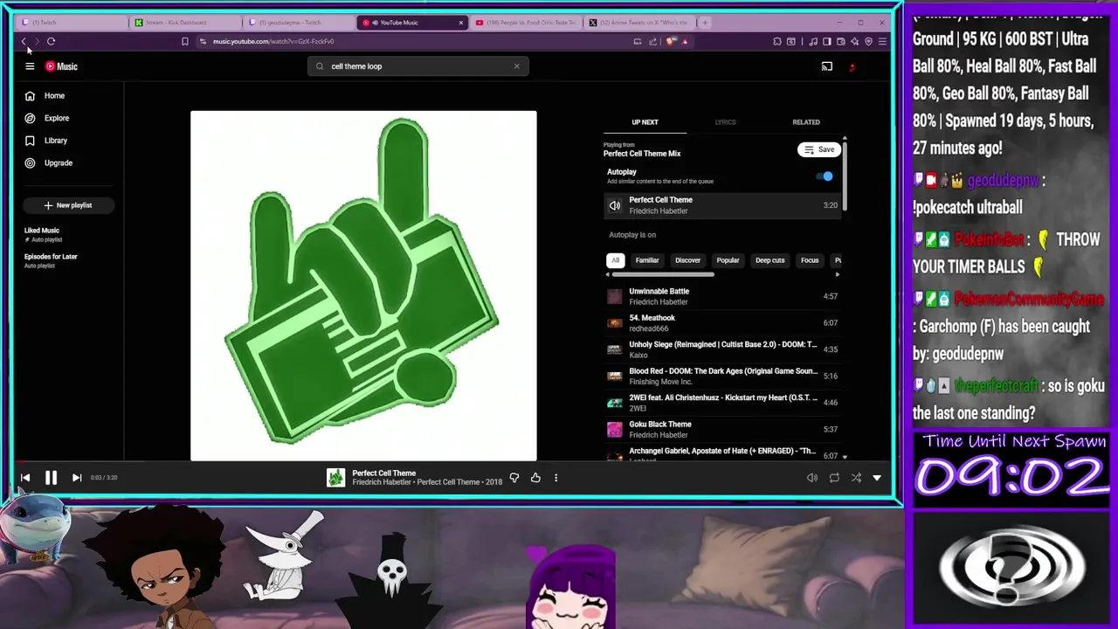Toggle shuffle mode
The image size is (1118, 629).
coord(856,478)
